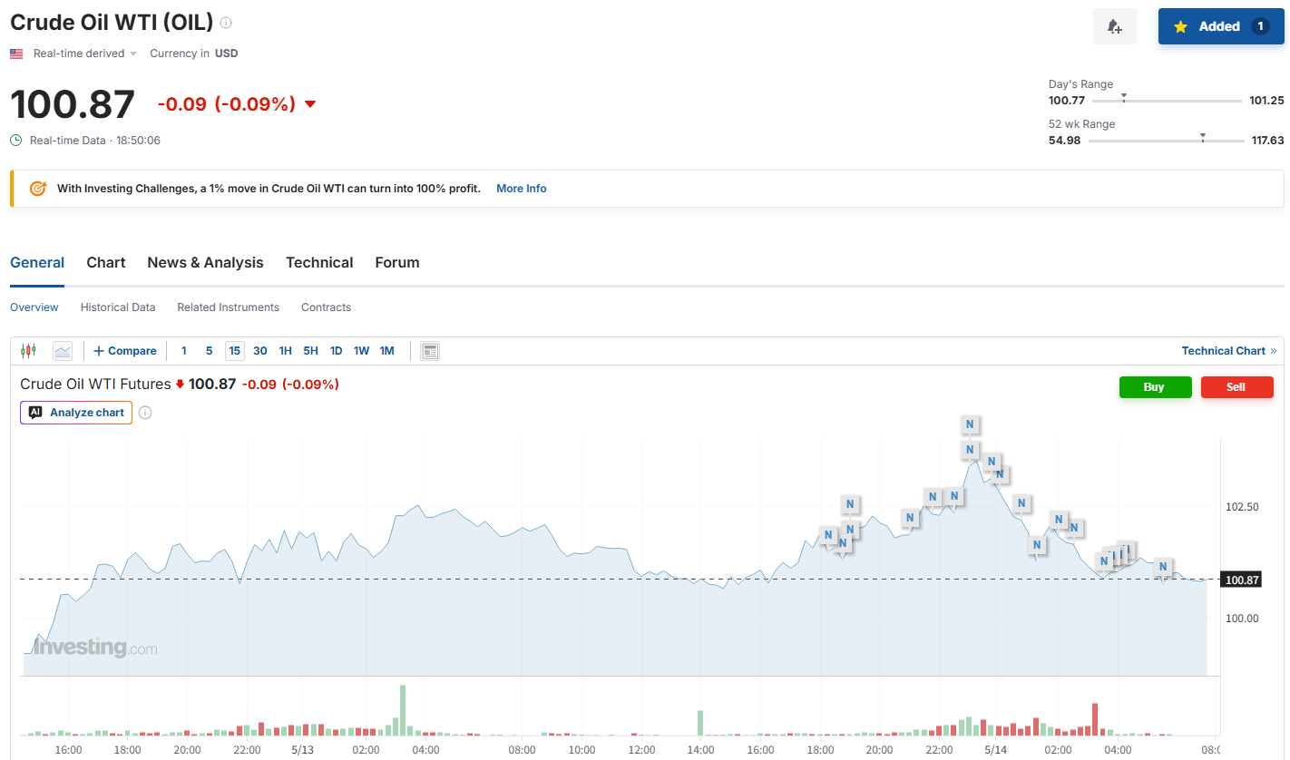Open the rightmost N news marker on chart
1290x760 pixels.
(x=1162, y=567)
